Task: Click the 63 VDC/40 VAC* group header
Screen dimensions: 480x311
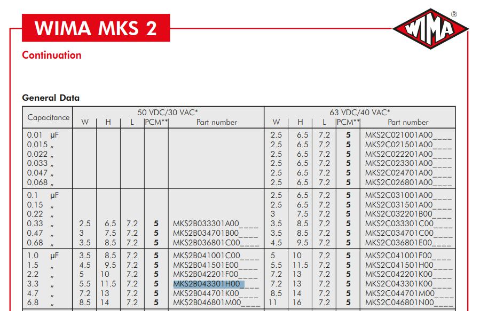Action: click(360, 112)
